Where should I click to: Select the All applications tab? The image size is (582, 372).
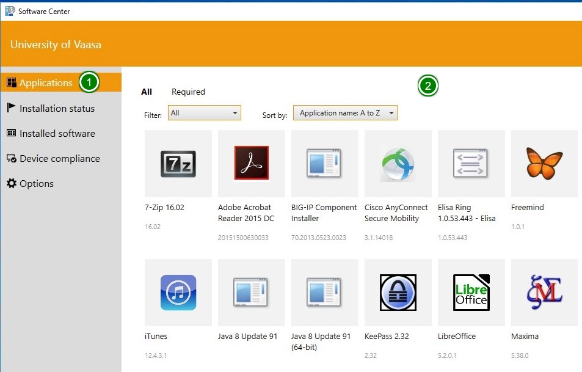coord(147,92)
